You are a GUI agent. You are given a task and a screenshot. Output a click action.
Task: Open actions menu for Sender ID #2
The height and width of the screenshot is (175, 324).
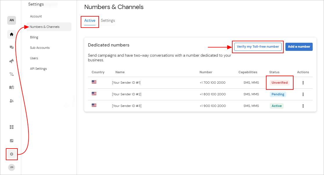(303, 94)
